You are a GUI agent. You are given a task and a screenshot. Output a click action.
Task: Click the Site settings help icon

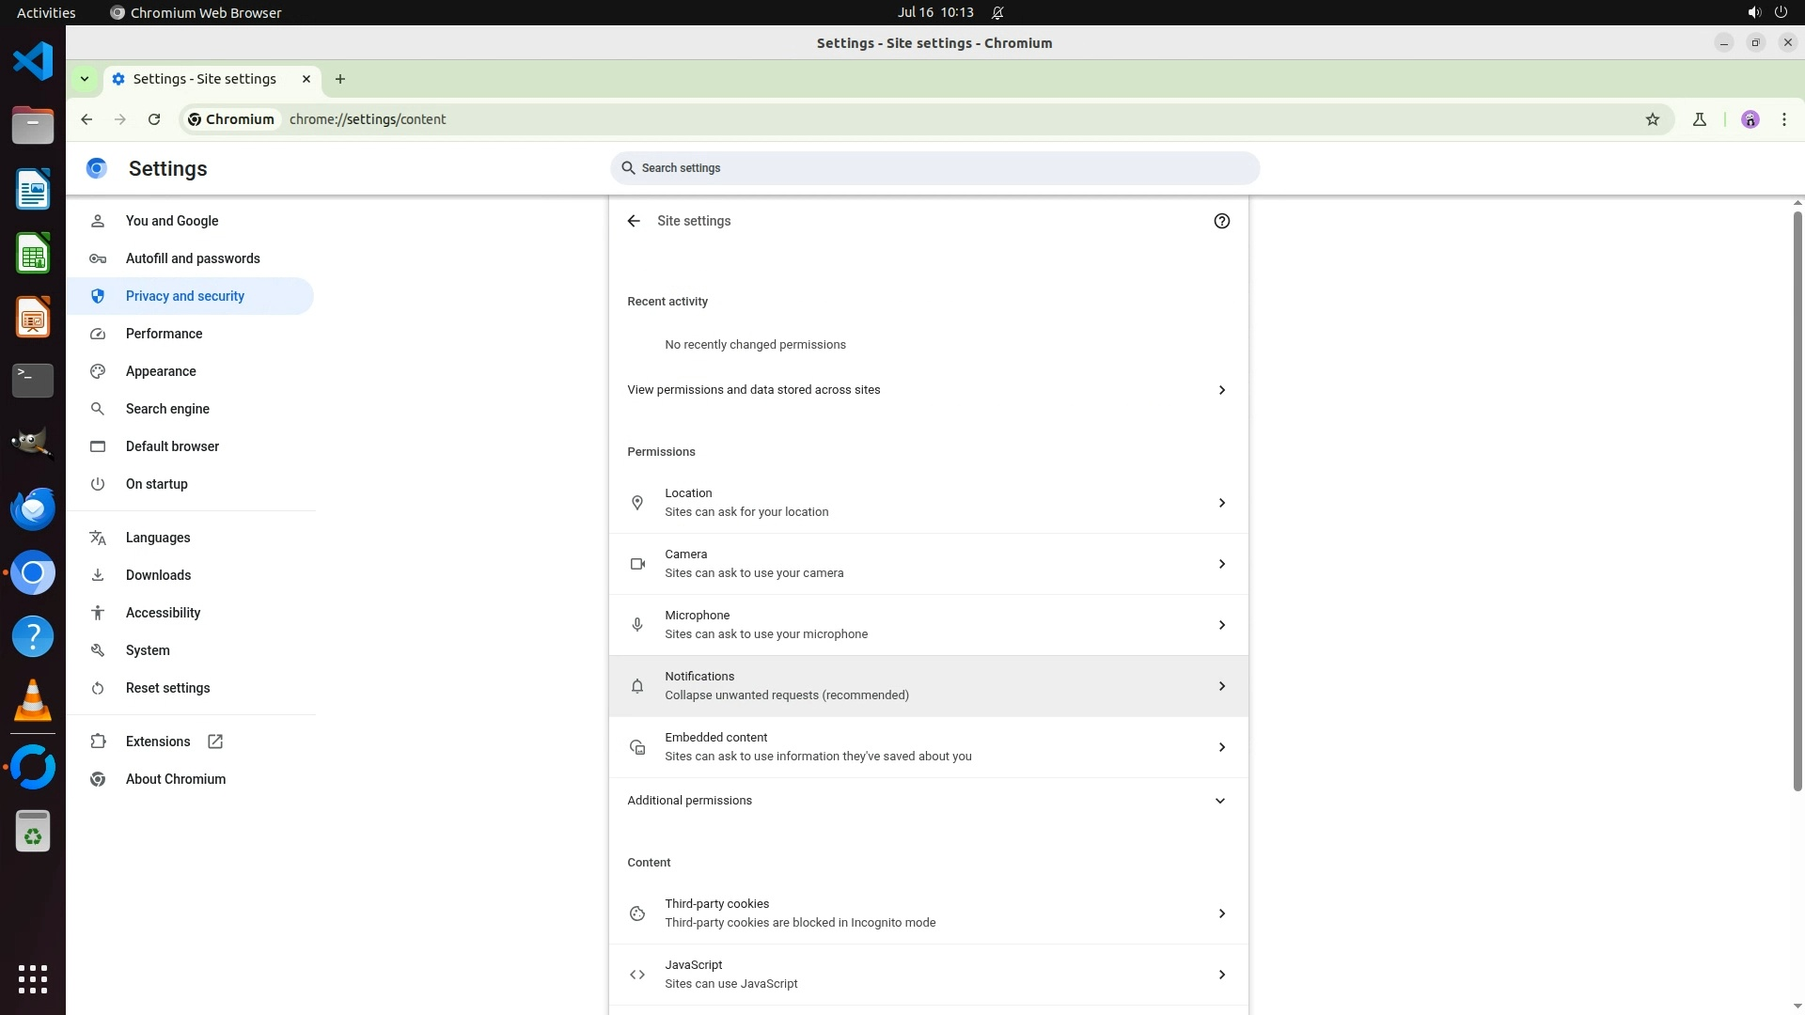coord(1221,221)
